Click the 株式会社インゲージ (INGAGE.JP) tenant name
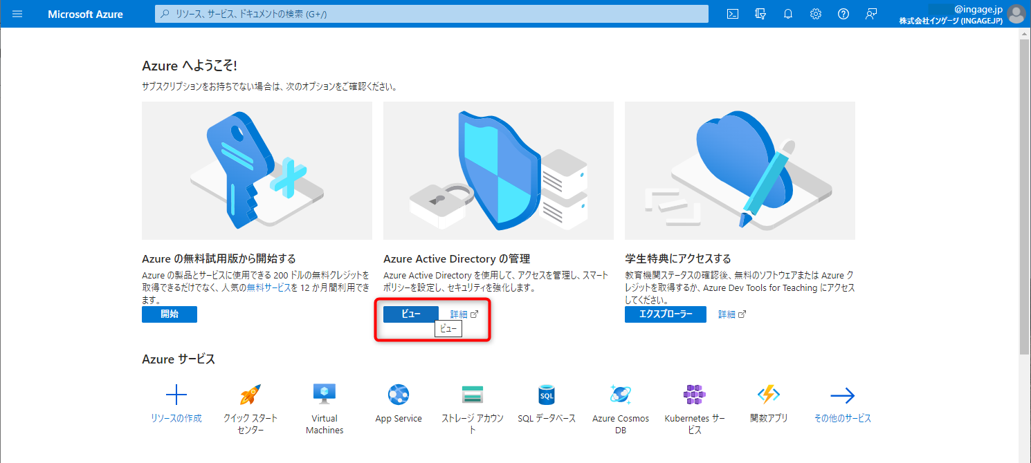 tap(951, 21)
